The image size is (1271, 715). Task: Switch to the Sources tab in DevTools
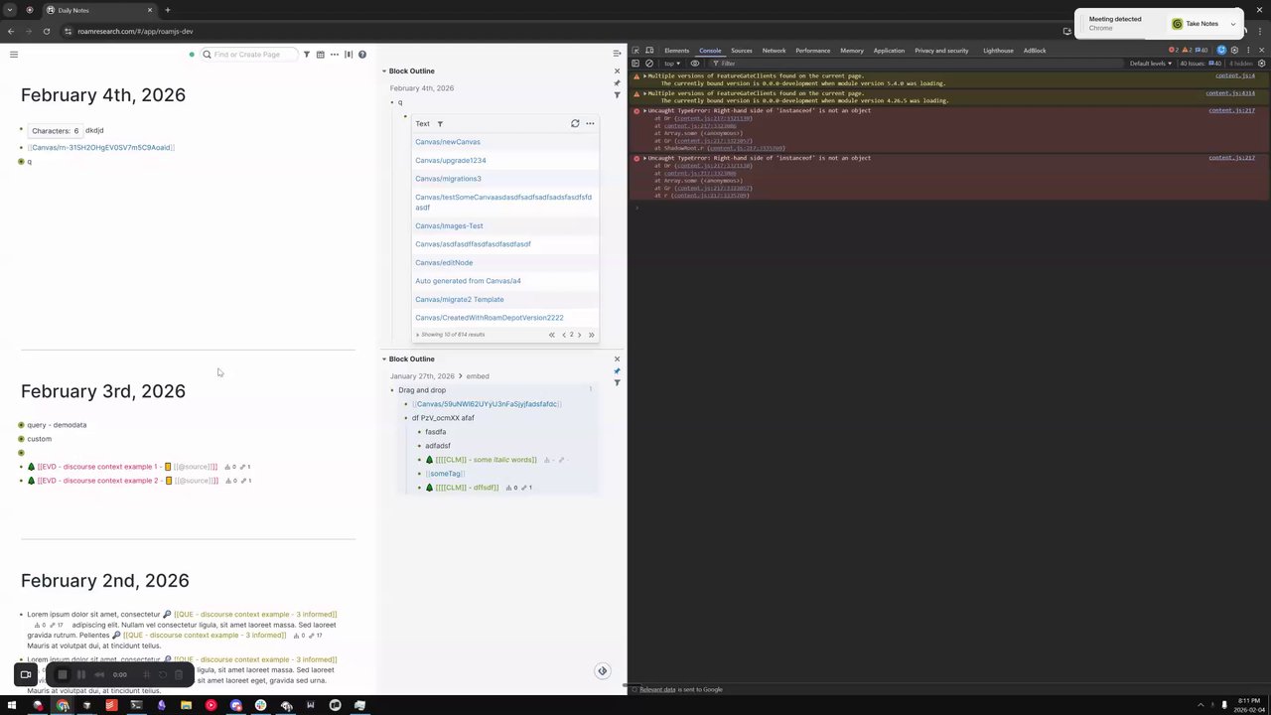click(742, 51)
